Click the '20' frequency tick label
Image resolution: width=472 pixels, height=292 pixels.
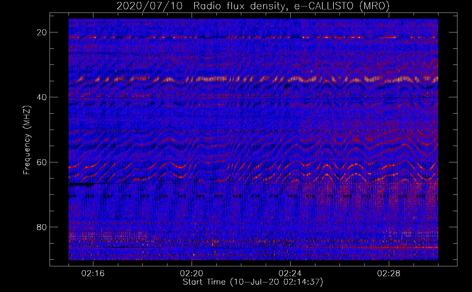(x=42, y=32)
